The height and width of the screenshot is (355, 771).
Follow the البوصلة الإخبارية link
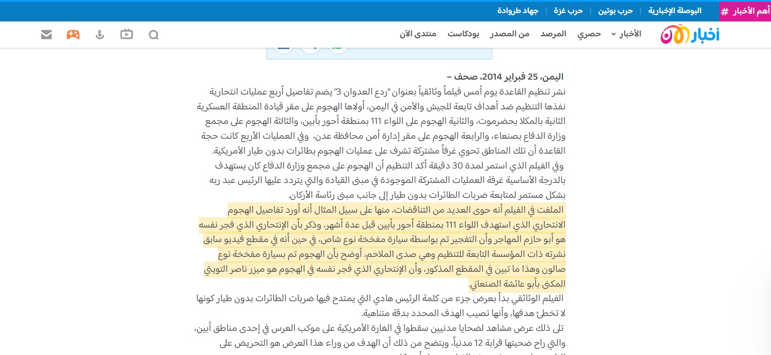coord(675,11)
